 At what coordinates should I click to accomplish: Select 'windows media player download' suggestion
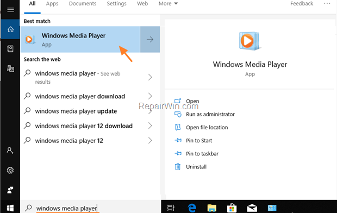80,96
